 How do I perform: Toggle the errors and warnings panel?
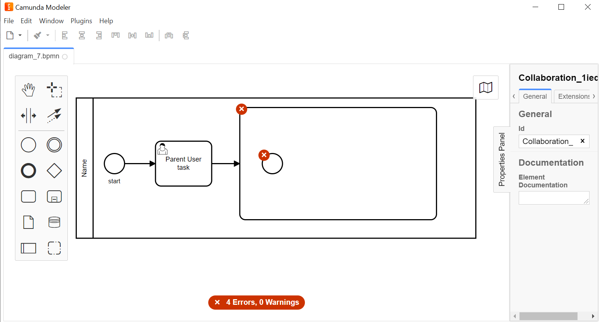[x=257, y=302]
